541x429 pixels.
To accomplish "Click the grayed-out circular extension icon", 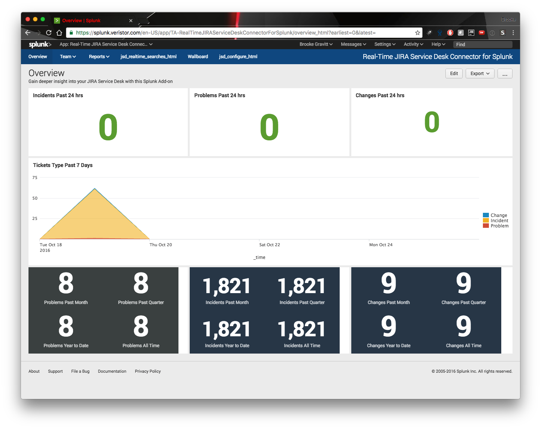I will click(x=492, y=33).
